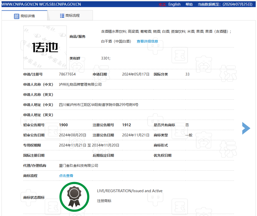Select registration announcement issue 1912
257x216 pixels.
click(127, 125)
